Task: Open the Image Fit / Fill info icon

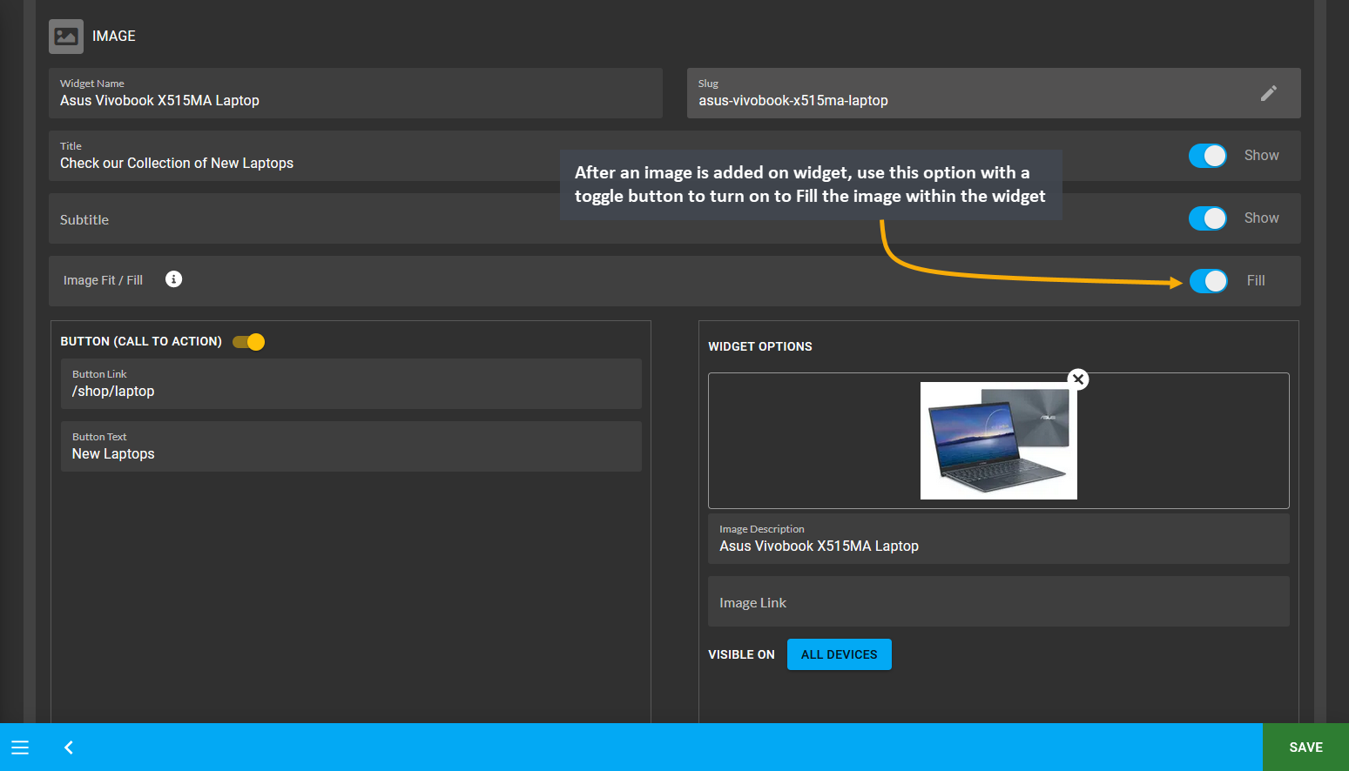Action: pyautogui.click(x=174, y=279)
